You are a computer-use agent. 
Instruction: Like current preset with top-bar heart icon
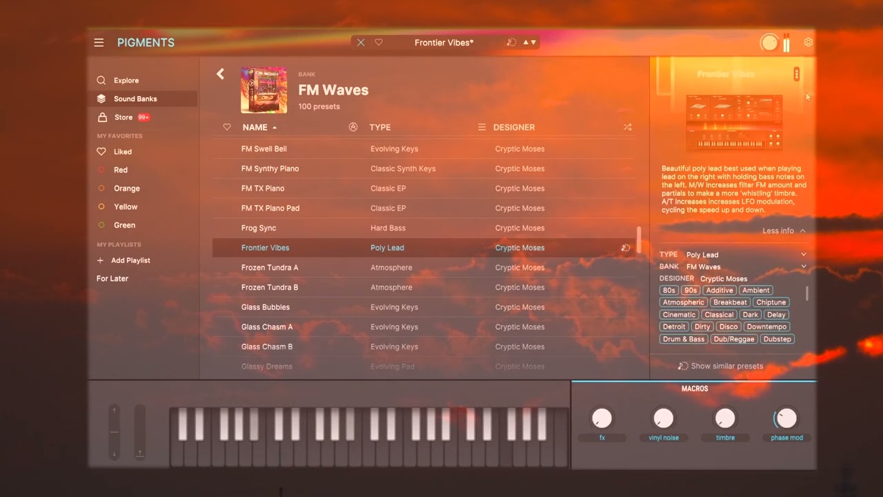pyautogui.click(x=379, y=43)
